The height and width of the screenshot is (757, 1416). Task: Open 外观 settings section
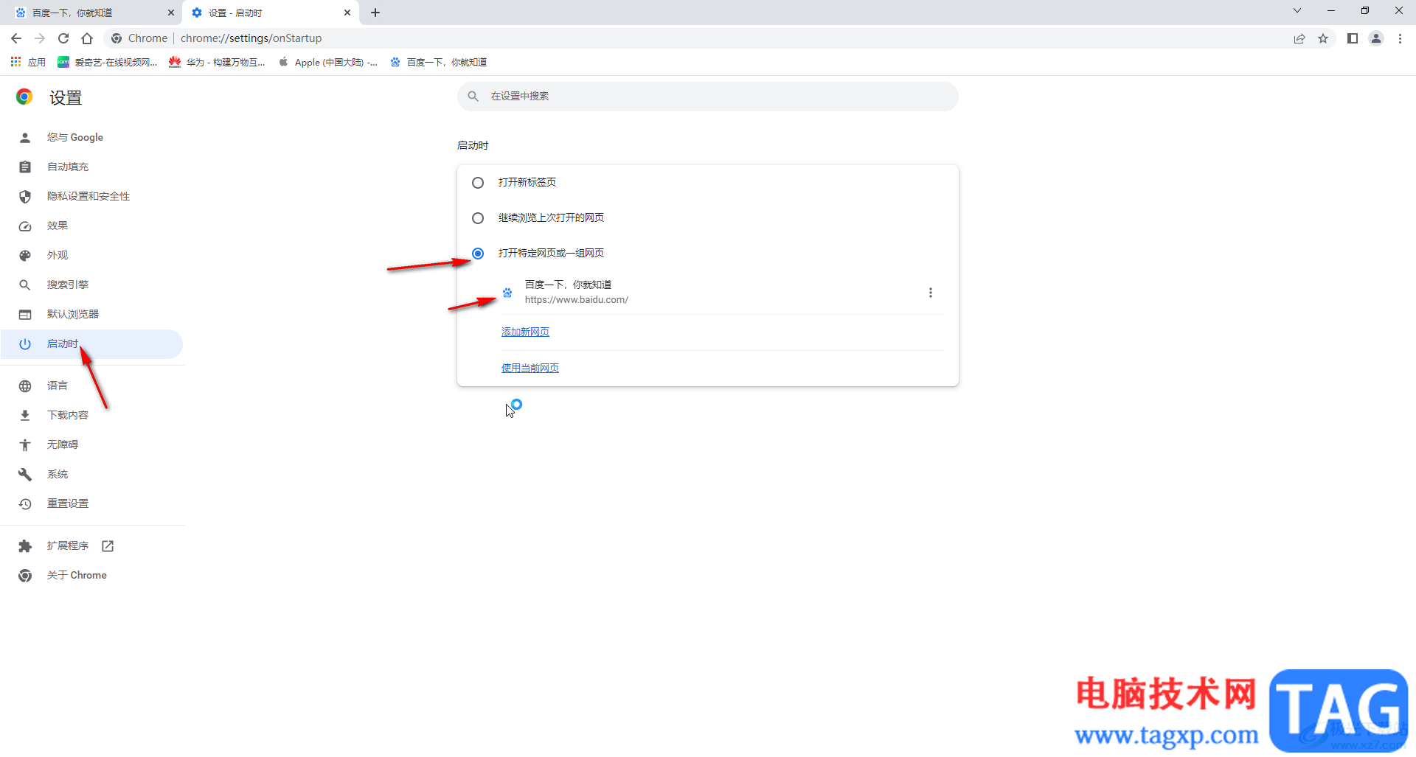[91, 256]
